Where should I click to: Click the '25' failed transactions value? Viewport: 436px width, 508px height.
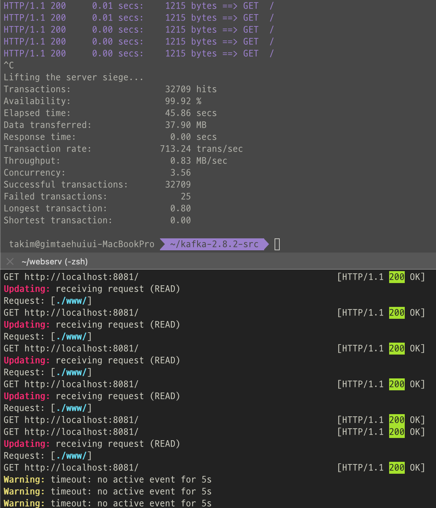tap(186, 197)
